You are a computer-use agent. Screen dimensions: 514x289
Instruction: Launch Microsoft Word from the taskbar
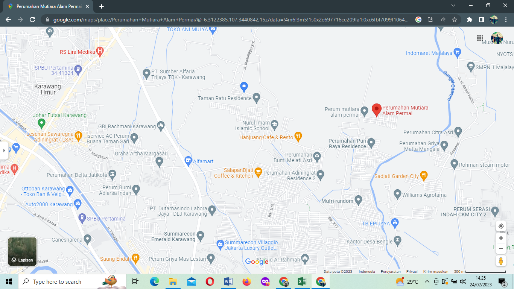(x=228, y=281)
